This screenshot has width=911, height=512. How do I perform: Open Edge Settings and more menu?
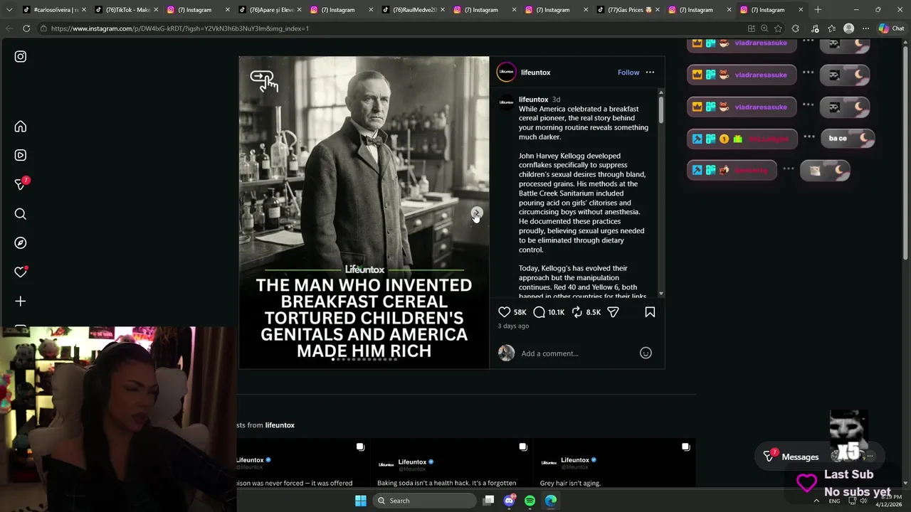[865, 28]
